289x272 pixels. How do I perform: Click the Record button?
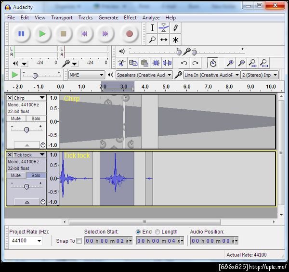[129, 34]
